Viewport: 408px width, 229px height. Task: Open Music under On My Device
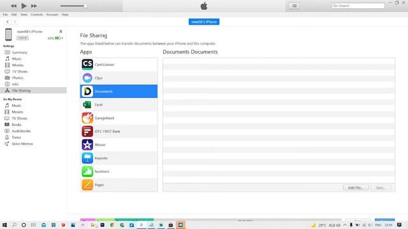[x=17, y=106]
